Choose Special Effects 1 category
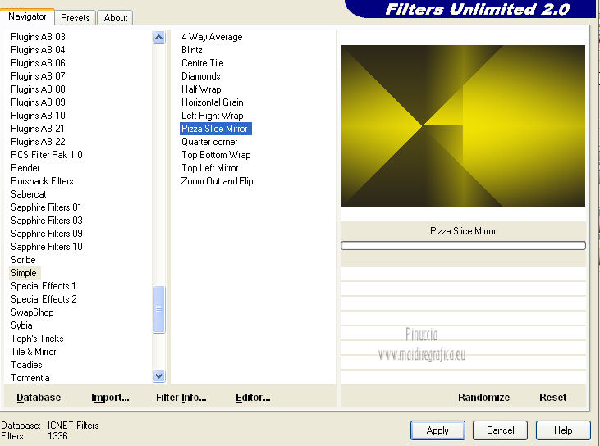Image resolution: width=600 pixels, height=446 pixels. (x=43, y=286)
